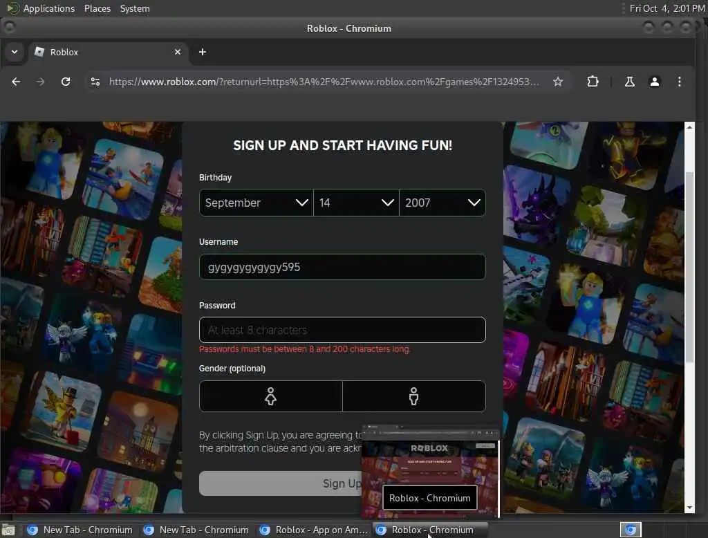Click the vertical scrollbar thumb
Image resolution: width=708 pixels, height=538 pixels.
pyautogui.click(x=689, y=266)
